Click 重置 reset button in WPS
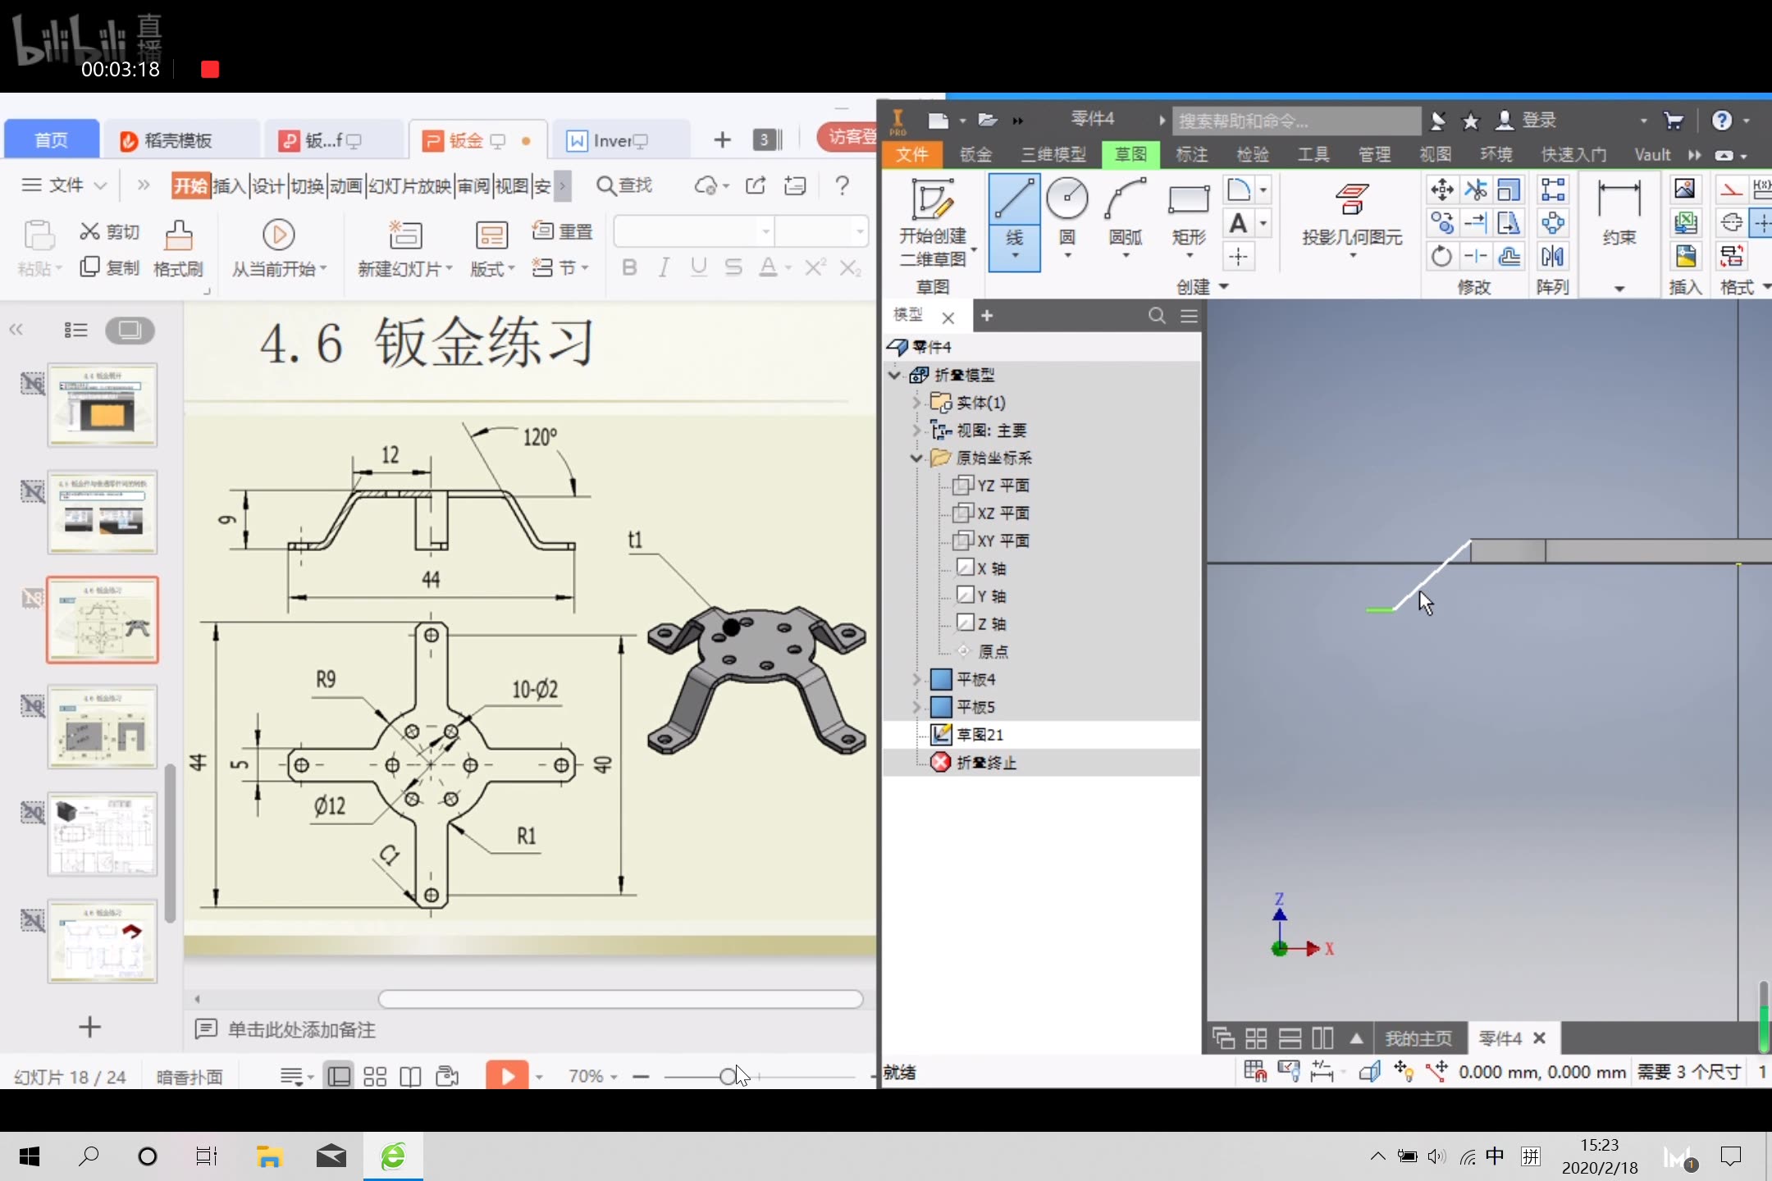The height and width of the screenshot is (1181, 1772). 563,232
